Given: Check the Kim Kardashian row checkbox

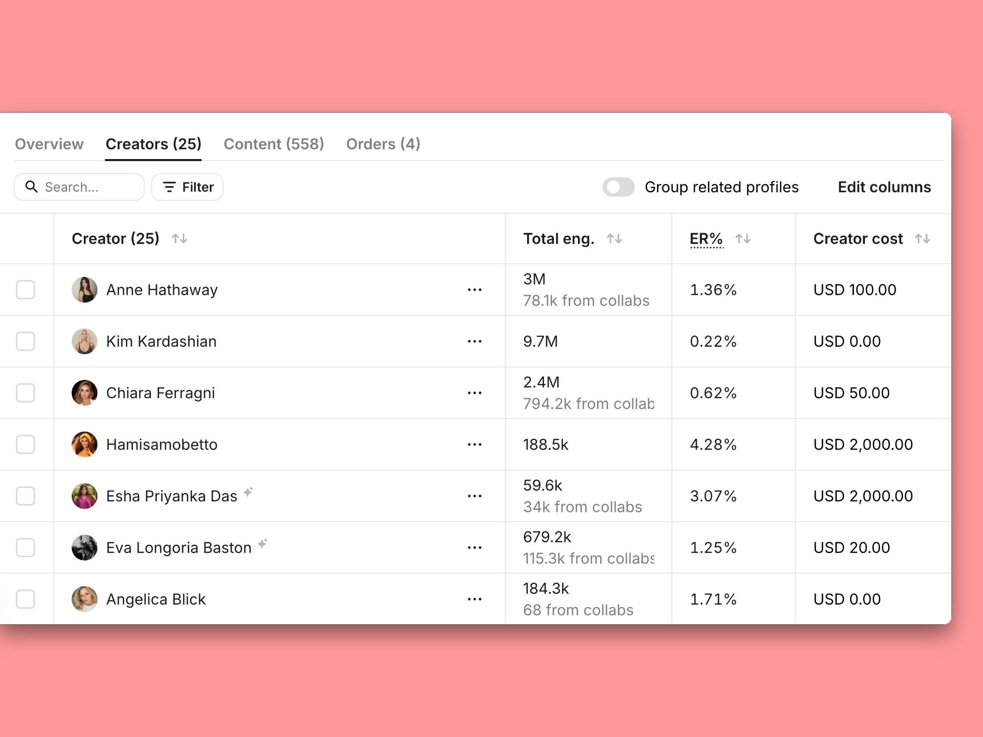Looking at the screenshot, I should click(25, 341).
